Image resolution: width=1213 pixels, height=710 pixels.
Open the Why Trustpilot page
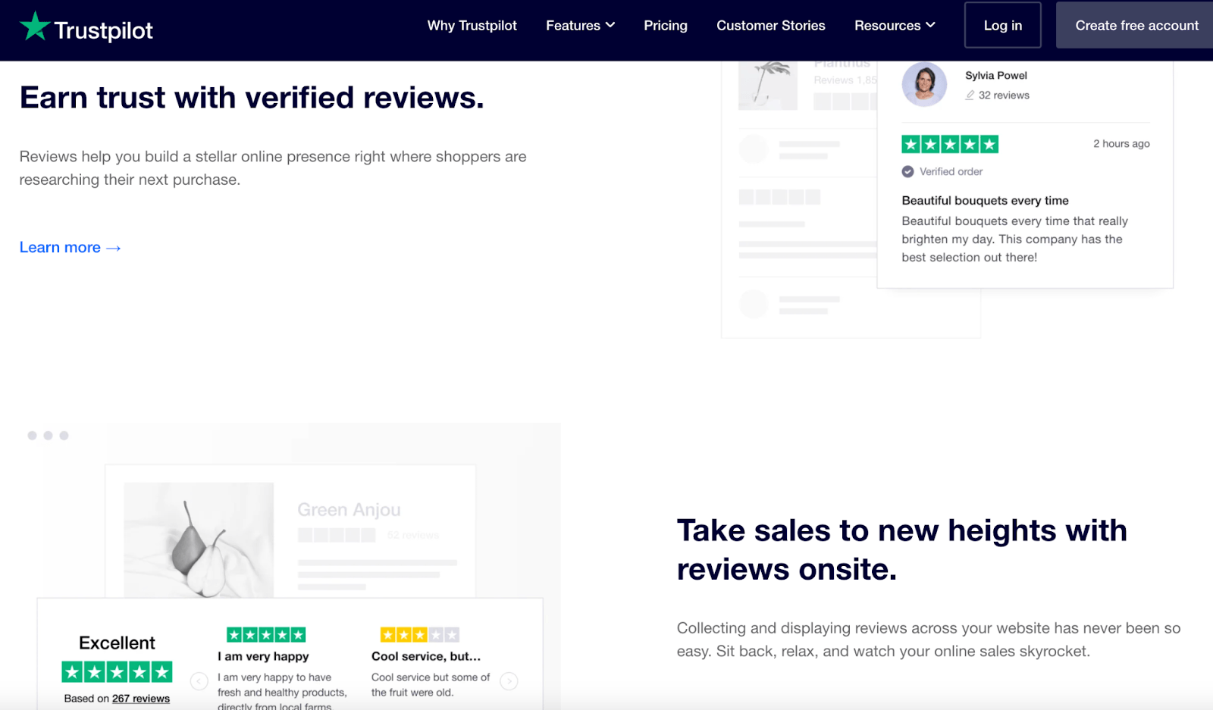click(472, 26)
